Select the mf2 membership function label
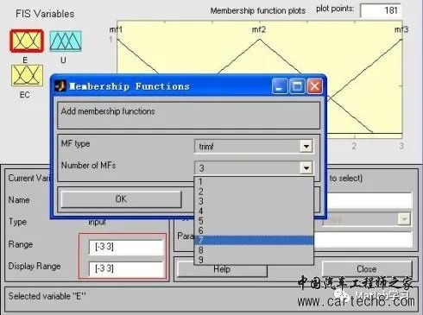The height and width of the screenshot is (315, 423). point(259,29)
